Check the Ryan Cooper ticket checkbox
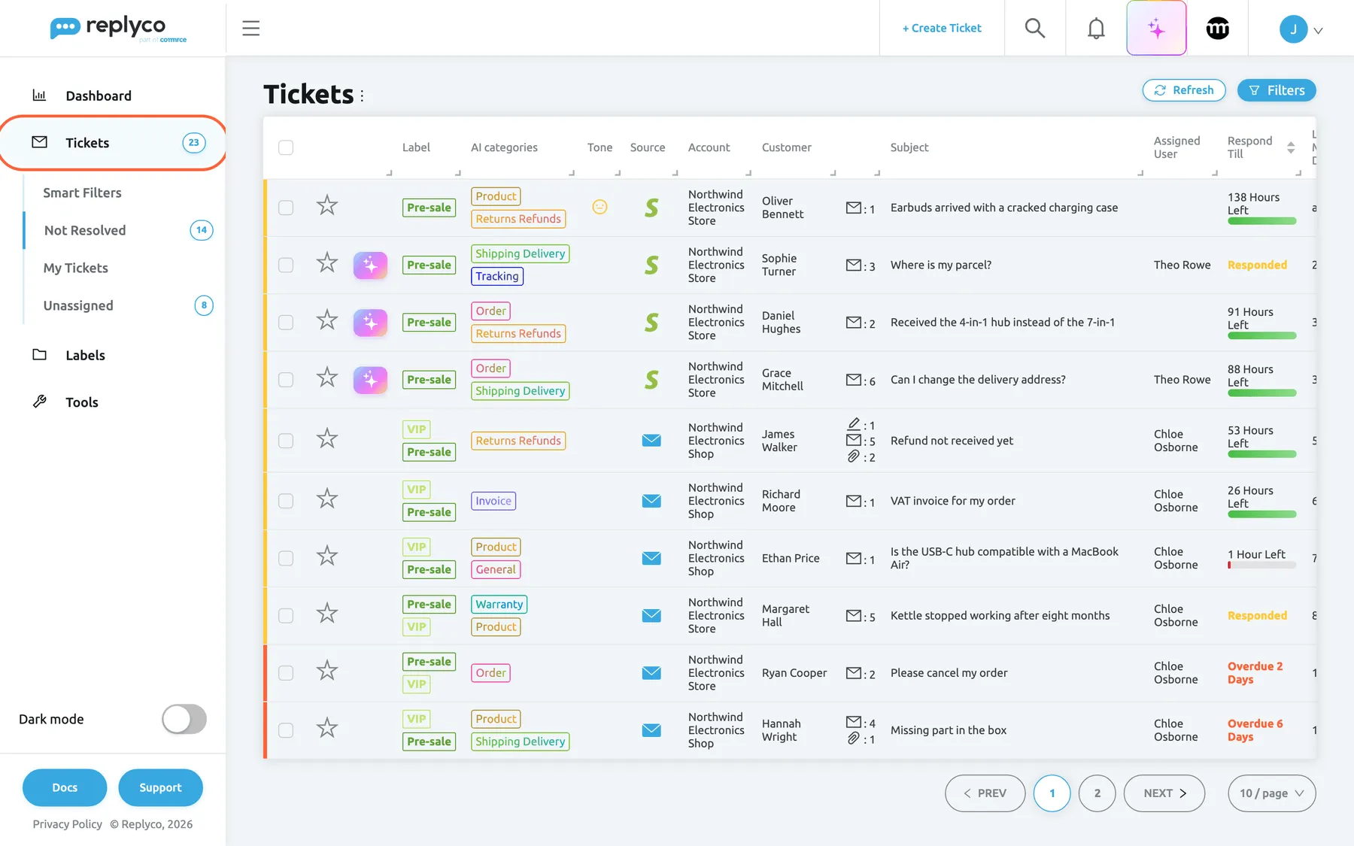This screenshot has height=846, width=1354. click(286, 673)
